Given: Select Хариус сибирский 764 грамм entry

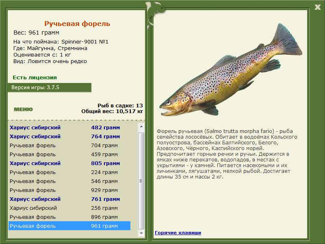Looking at the screenshot, I should click(x=69, y=136).
